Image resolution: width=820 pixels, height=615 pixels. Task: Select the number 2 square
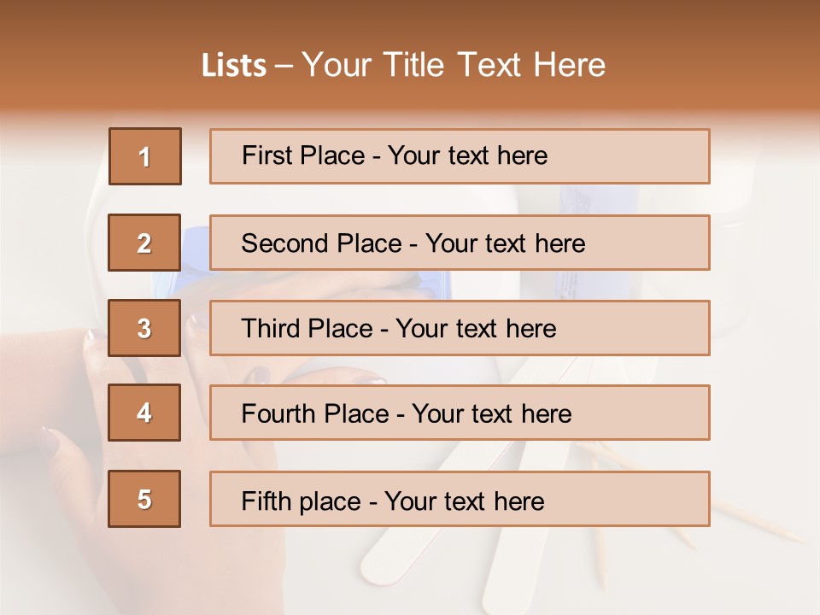pos(145,243)
